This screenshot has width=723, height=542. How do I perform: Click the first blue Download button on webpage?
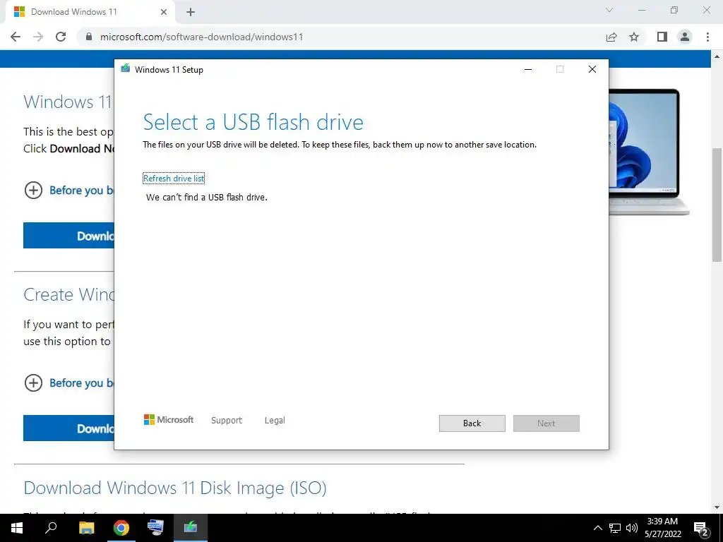(68, 236)
